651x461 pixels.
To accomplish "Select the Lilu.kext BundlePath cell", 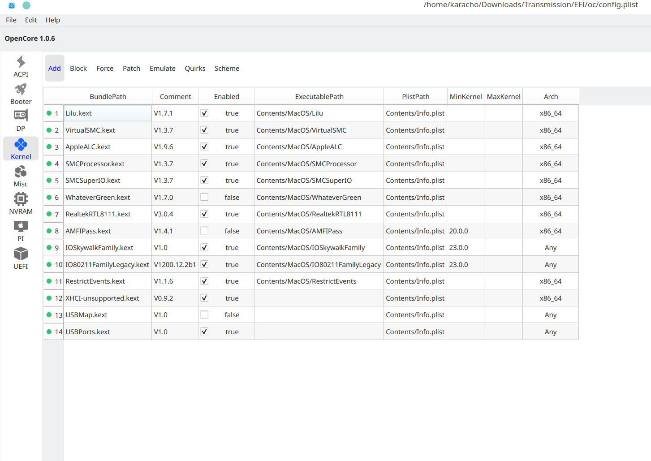I will (x=108, y=113).
